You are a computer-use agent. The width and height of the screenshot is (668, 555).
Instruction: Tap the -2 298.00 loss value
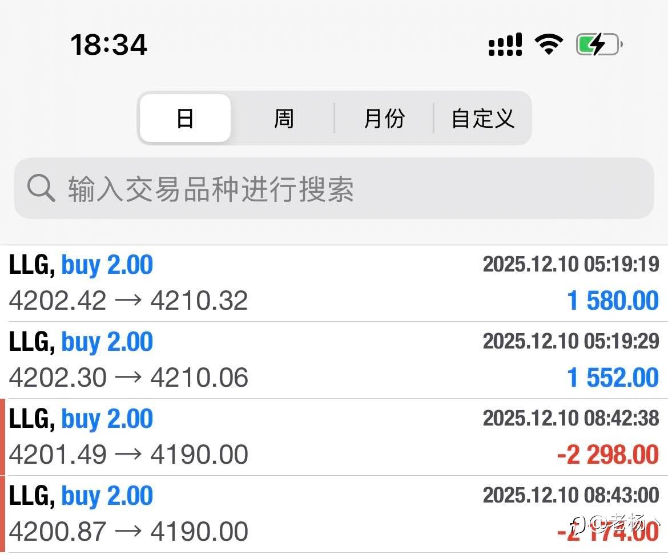pyautogui.click(x=607, y=455)
